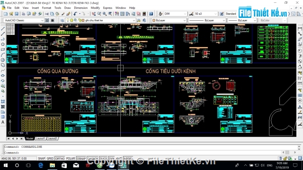Open the Tool Palettes window icon

(x=128, y=14)
